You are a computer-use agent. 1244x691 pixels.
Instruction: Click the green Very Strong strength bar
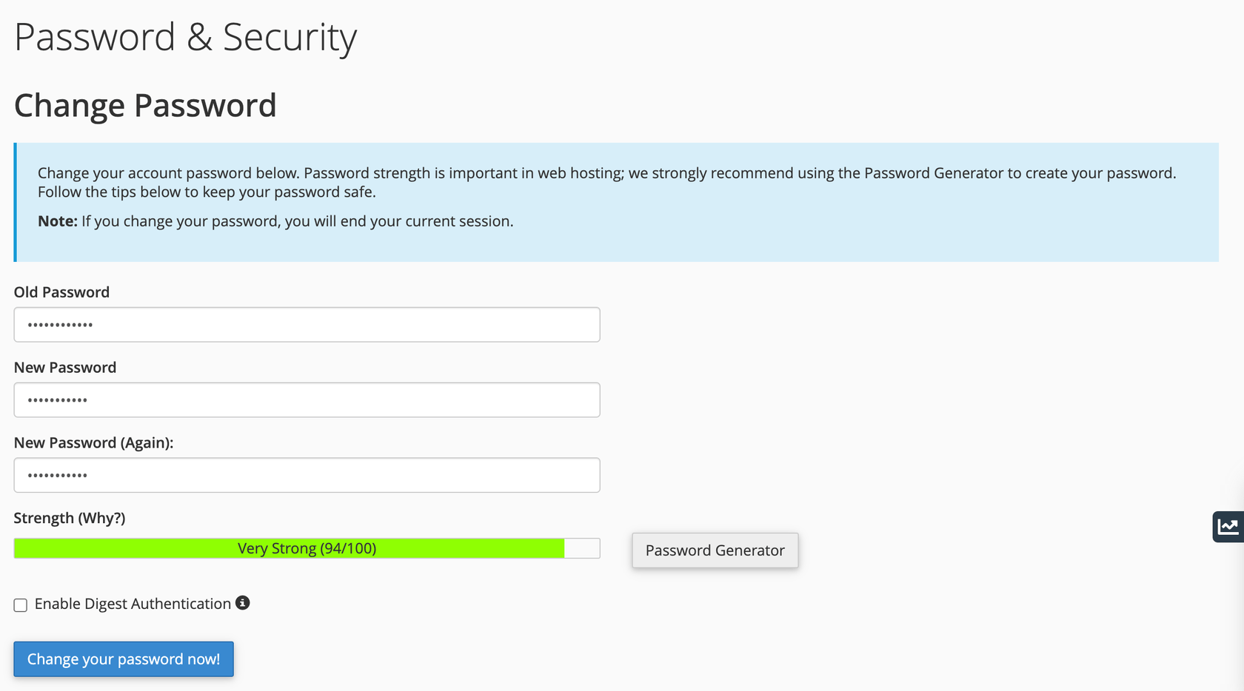tap(289, 548)
